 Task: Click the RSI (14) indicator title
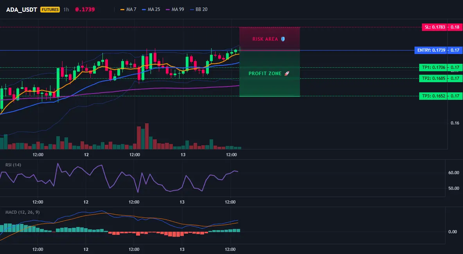(x=13, y=165)
